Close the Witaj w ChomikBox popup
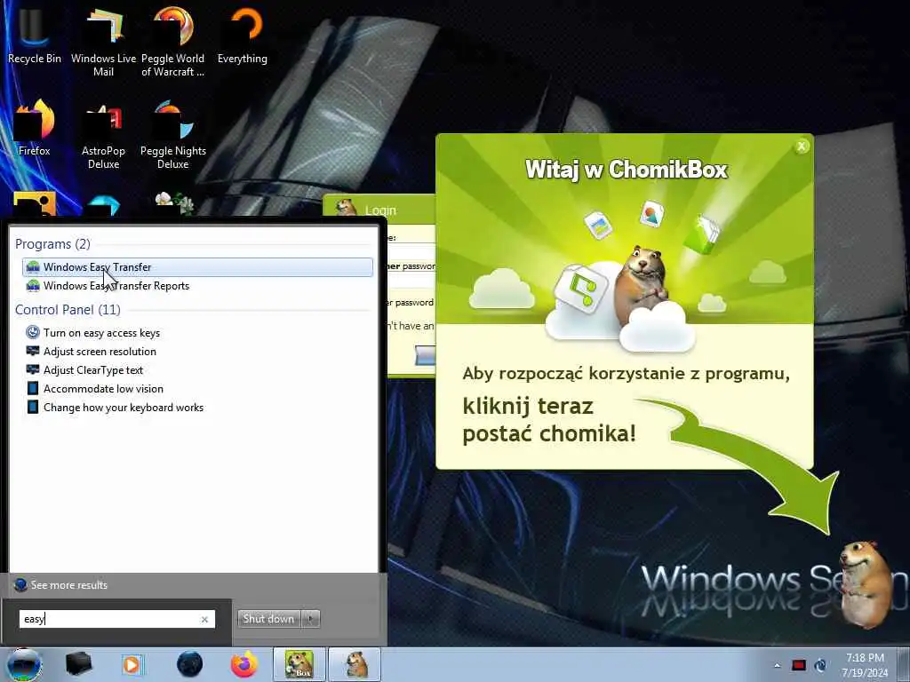 [802, 147]
